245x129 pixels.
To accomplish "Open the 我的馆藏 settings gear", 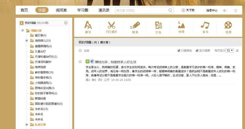I will (66, 23).
